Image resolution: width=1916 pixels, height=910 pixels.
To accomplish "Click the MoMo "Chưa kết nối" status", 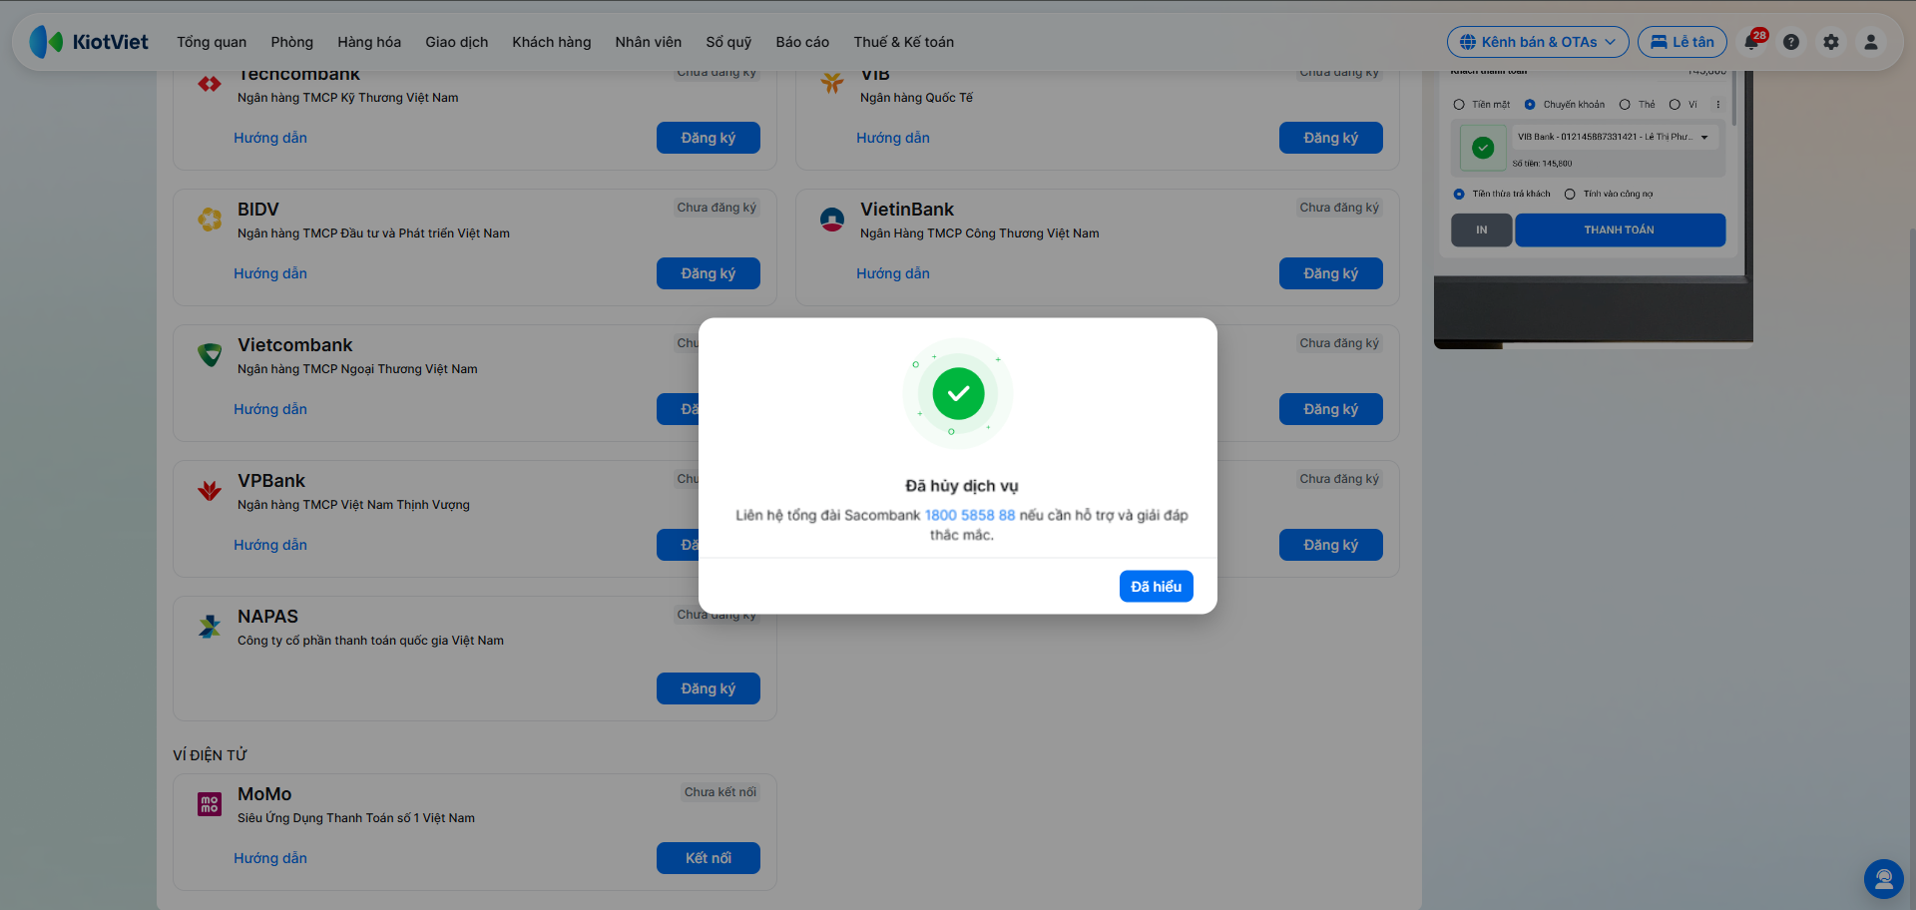I will 720,792.
